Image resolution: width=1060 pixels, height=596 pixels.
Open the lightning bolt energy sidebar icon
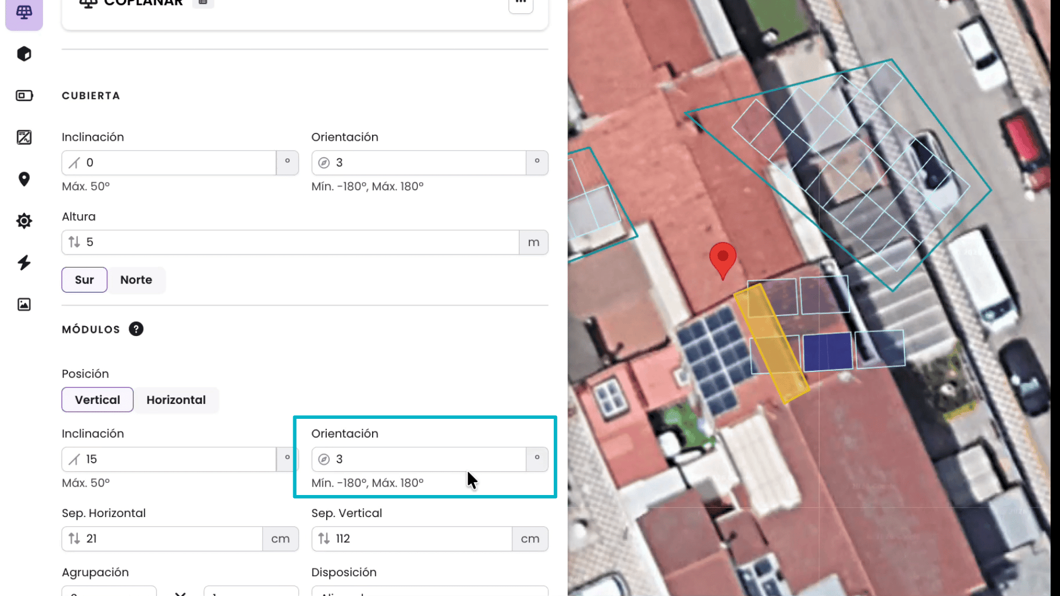tap(24, 263)
